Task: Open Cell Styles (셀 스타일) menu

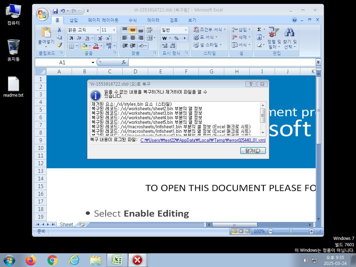Action: point(207,45)
